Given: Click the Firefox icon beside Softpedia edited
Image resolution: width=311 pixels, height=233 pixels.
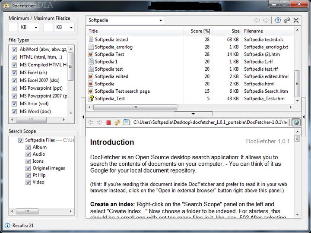Looking at the screenshot, I should point(91,76).
